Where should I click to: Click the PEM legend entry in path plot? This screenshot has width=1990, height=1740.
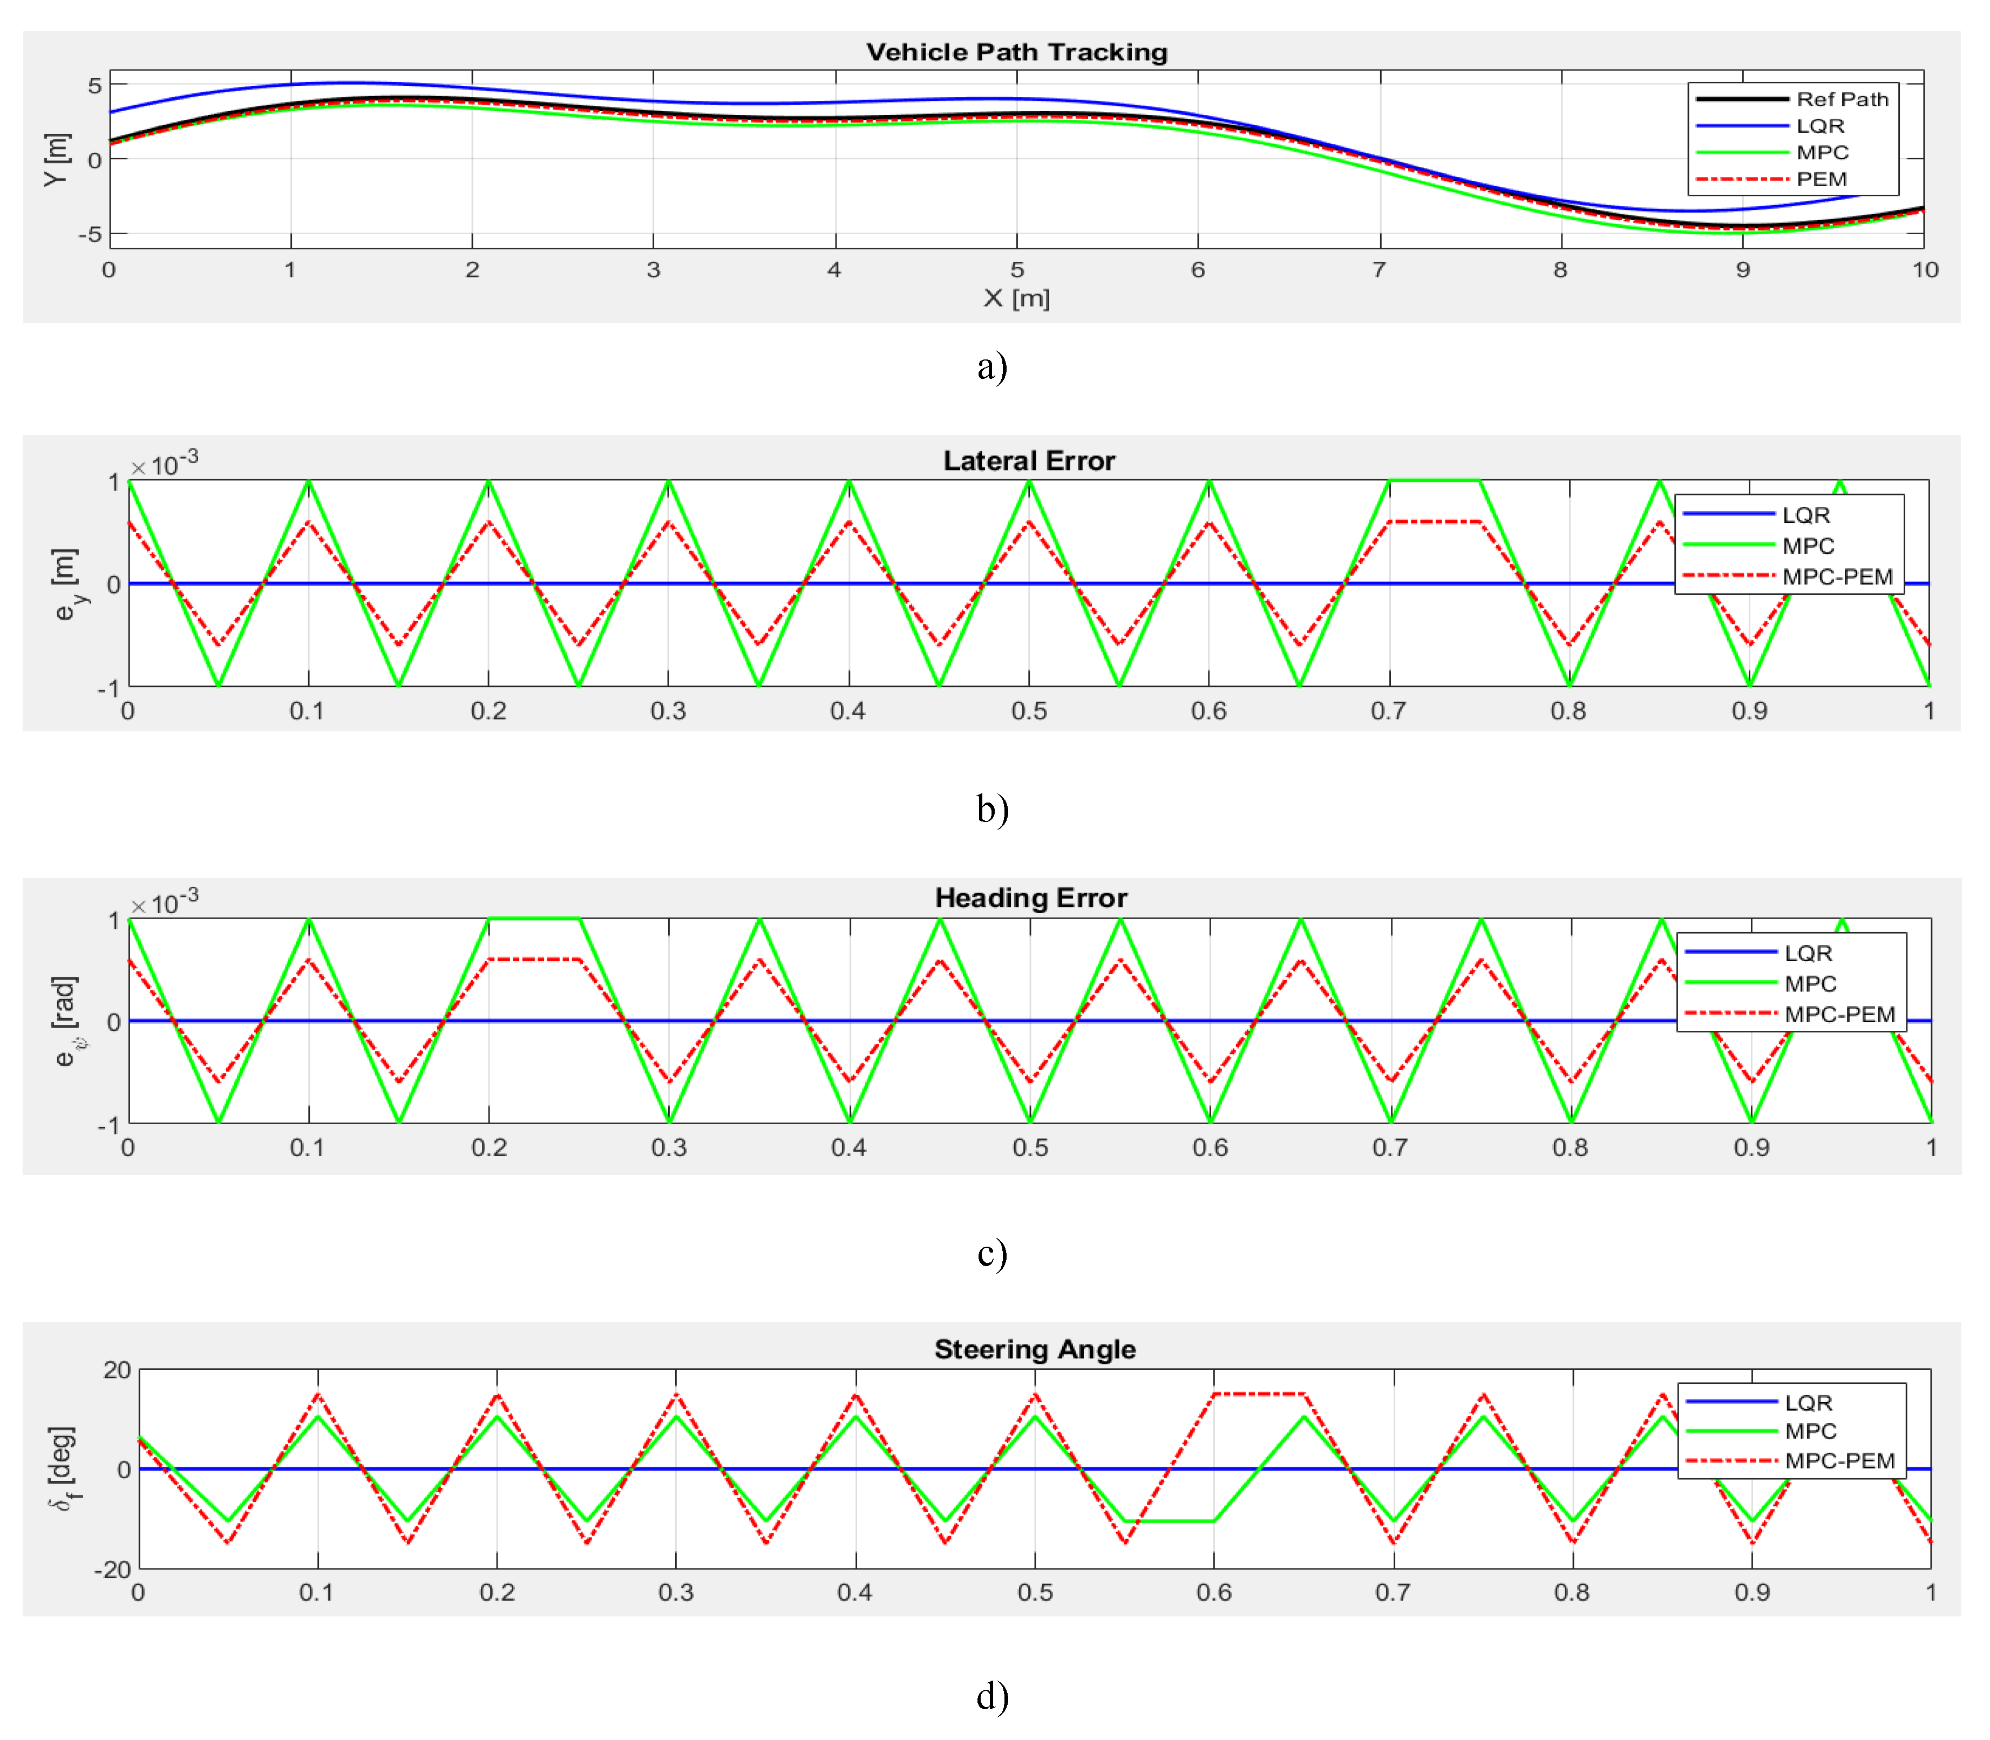tap(1821, 180)
